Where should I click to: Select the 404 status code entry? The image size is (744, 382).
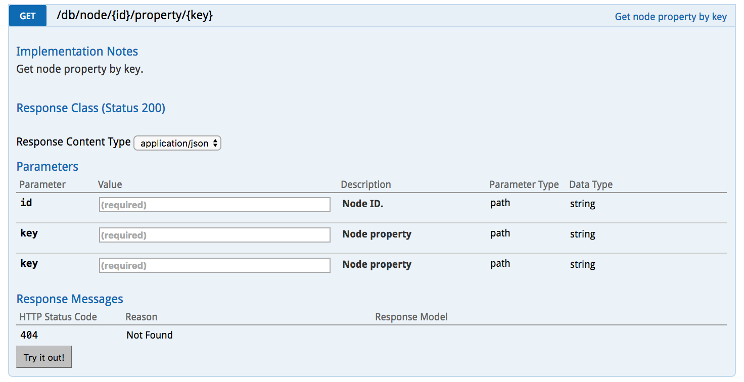pos(29,335)
